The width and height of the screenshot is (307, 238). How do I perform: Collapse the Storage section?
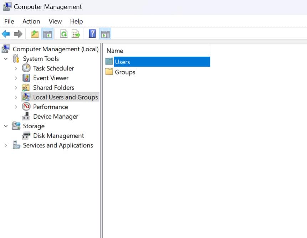coord(5,126)
